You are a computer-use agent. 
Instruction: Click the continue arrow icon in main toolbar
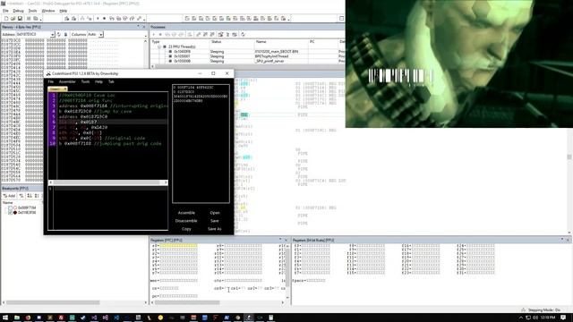tap(98, 19)
